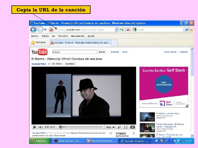Open the Inicio start button
Image resolution: width=198 pixels, height=148 pixels.
coord(39,141)
